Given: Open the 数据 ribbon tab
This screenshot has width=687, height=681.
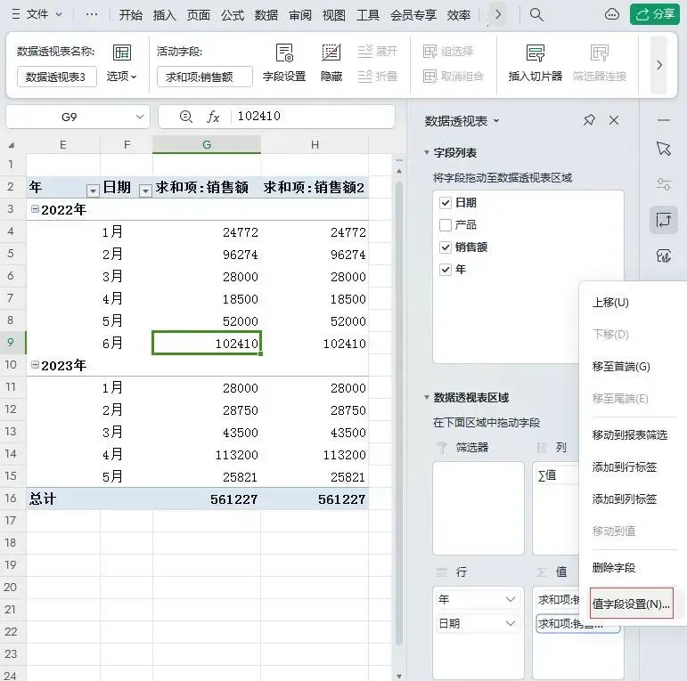Looking at the screenshot, I should tap(266, 15).
